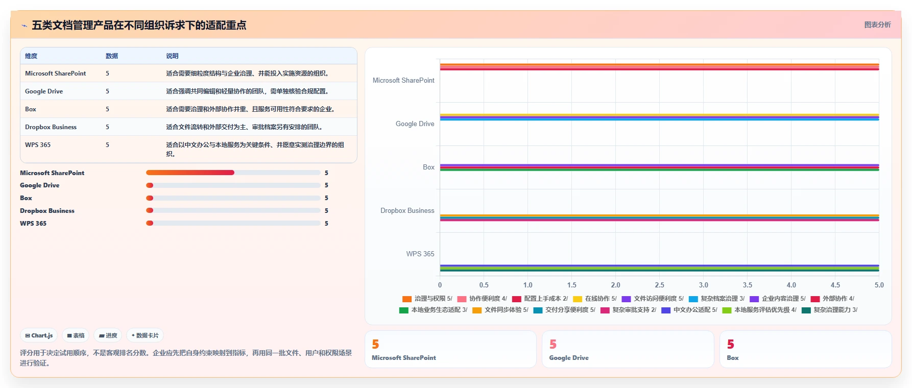Image resolution: width=912 pixels, height=388 pixels.
Task: Click WPS 365 bars in the chart
Action: coord(659,268)
